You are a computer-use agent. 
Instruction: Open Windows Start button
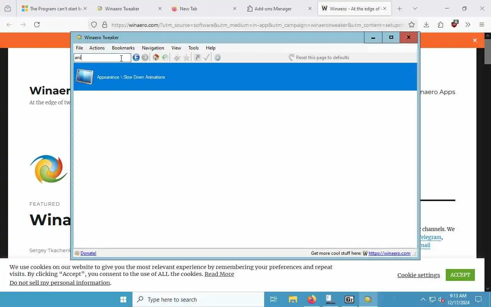pyautogui.click(x=123, y=299)
